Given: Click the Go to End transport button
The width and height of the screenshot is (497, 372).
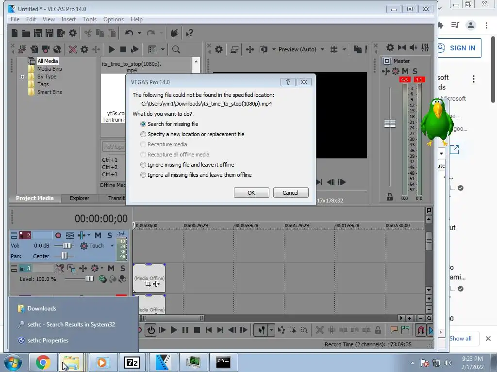Looking at the screenshot, I should point(220,330).
